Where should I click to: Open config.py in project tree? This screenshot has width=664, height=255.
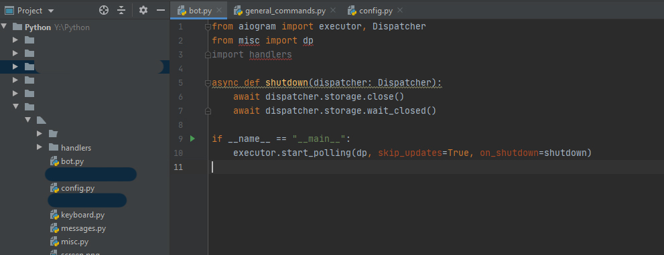(78, 188)
